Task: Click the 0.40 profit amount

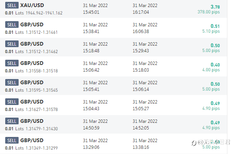Action: pos(215,65)
